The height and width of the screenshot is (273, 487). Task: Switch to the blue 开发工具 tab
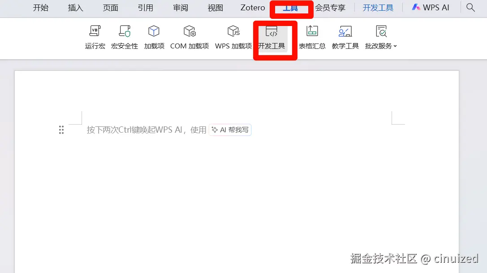coord(378,8)
